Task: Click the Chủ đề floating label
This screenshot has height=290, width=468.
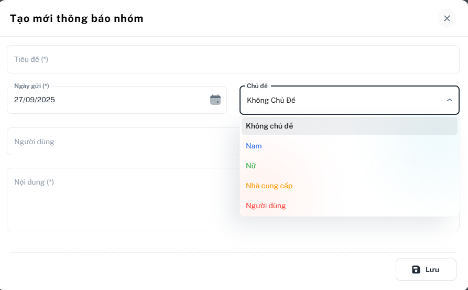Action: (x=257, y=86)
